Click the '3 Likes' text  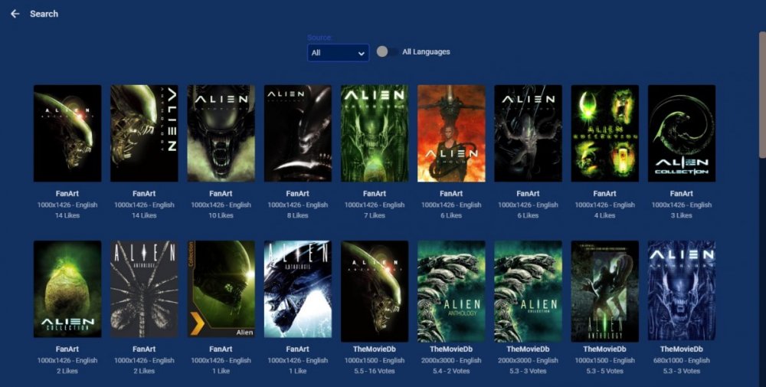coord(682,215)
